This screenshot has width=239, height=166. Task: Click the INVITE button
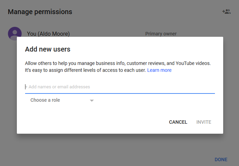pyautogui.click(x=204, y=122)
